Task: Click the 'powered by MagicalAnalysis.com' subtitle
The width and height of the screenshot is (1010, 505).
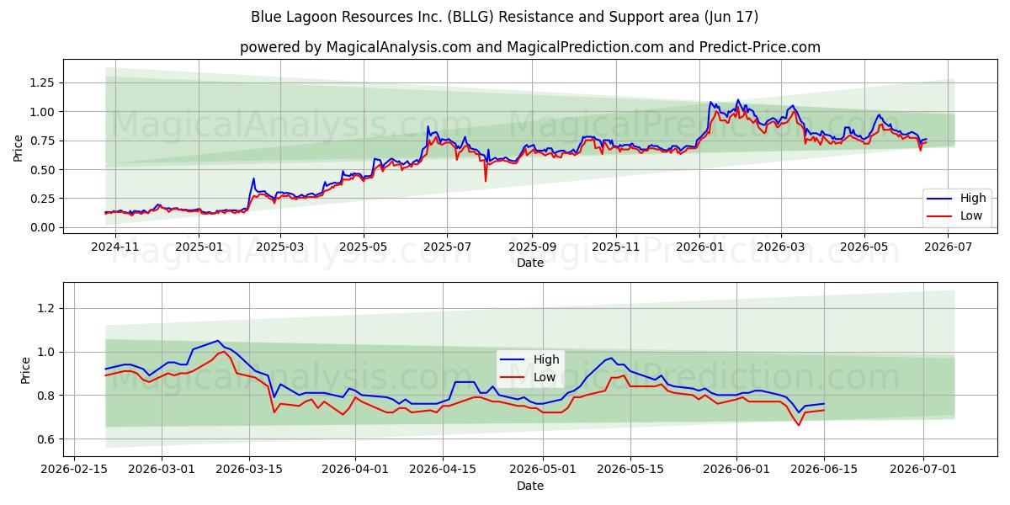Action: click(x=355, y=47)
